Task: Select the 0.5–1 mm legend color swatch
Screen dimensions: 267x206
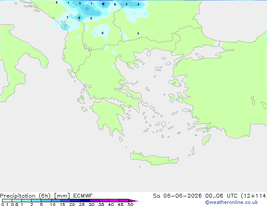Action: pyautogui.click(x=17, y=201)
